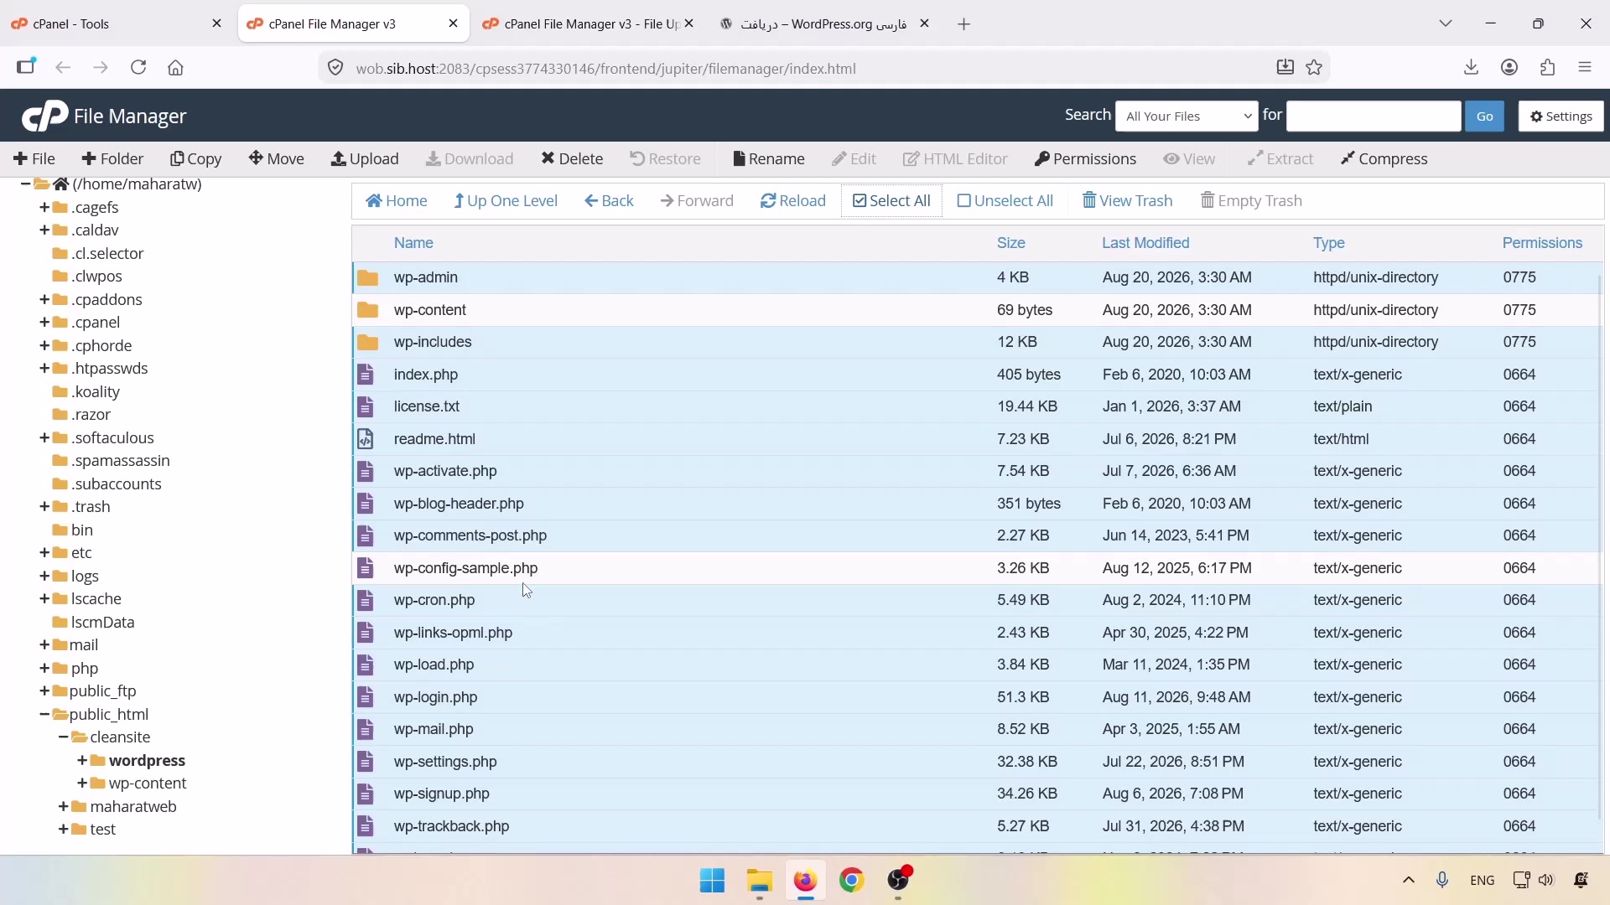
Task: Open Chrome from the Windows taskbar
Action: [852, 881]
